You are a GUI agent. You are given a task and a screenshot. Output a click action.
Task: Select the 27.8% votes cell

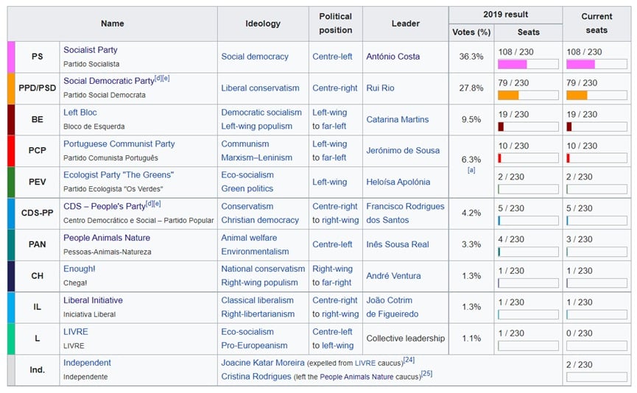(471, 88)
